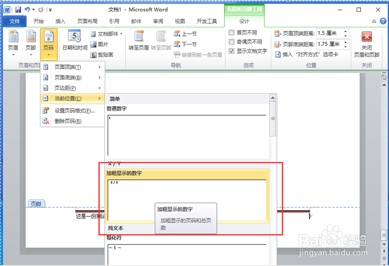389x266 pixels.
Task: Go to 下一节 next section
Action: coord(186,44)
